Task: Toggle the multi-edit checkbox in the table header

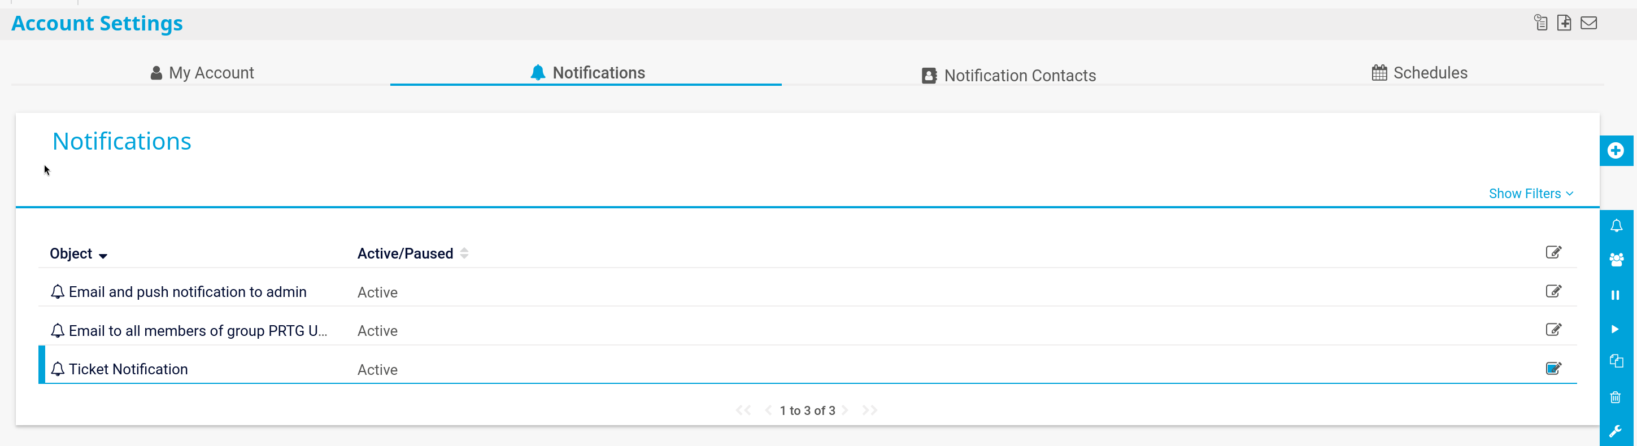Action: tap(1553, 252)
